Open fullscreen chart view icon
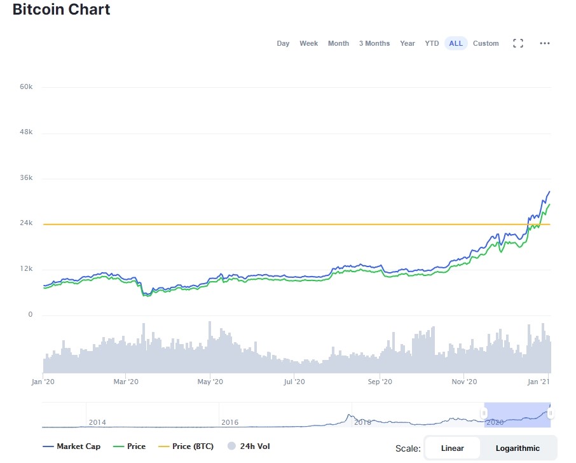 (518, 43)
